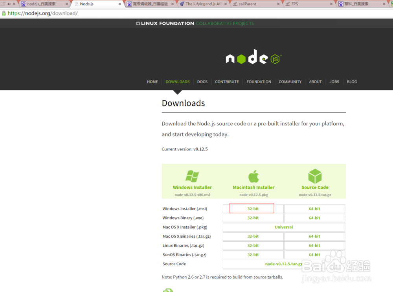Click Baidu paw favicon on nodejs_百度搜索 tab

click(24, 4)
